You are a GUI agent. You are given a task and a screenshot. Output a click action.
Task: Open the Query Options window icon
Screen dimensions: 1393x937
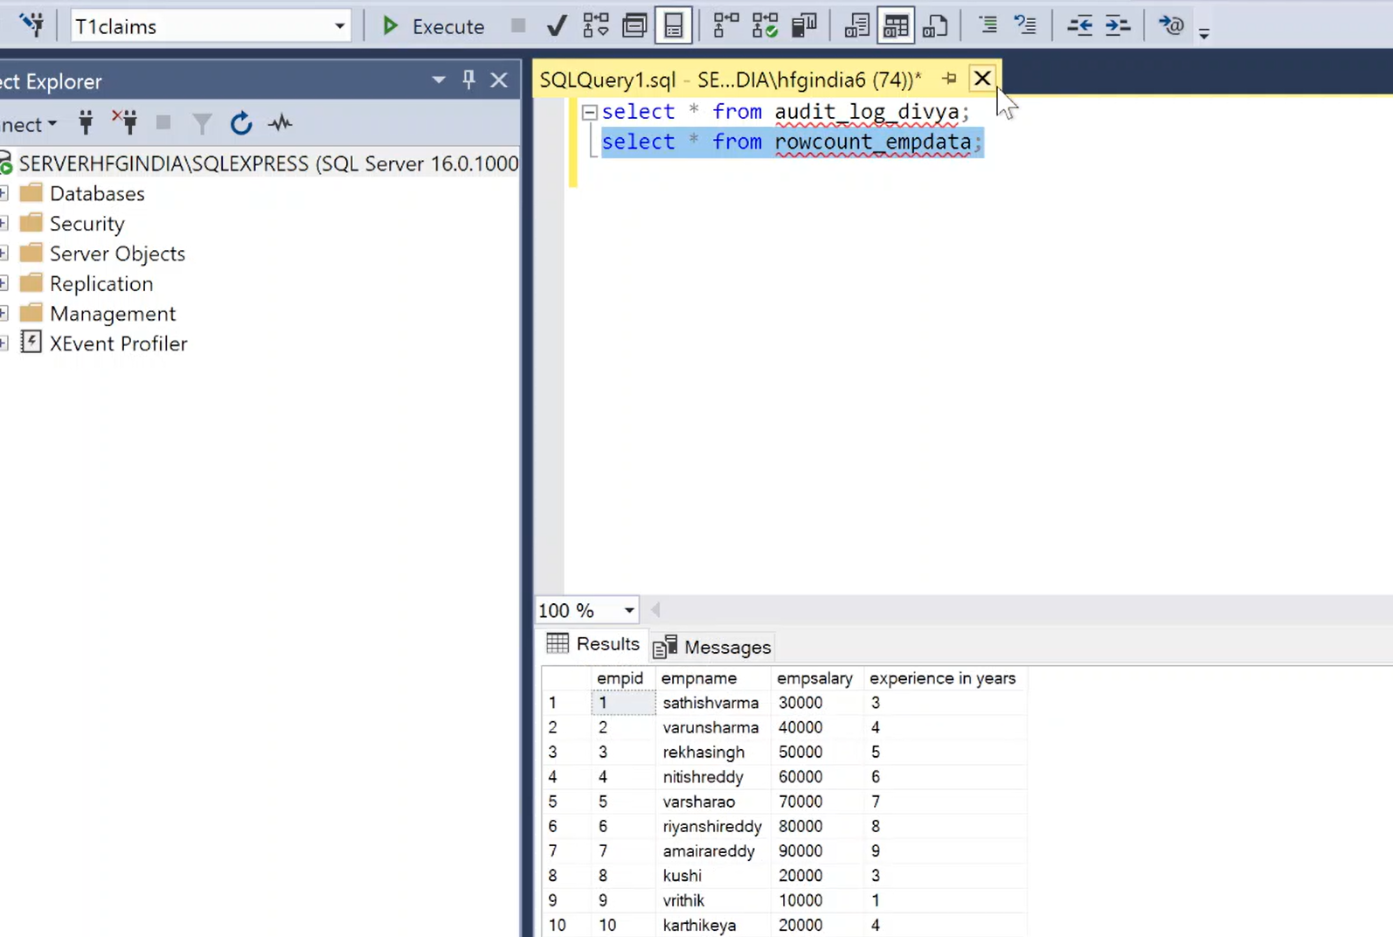[x=634, y=26]
